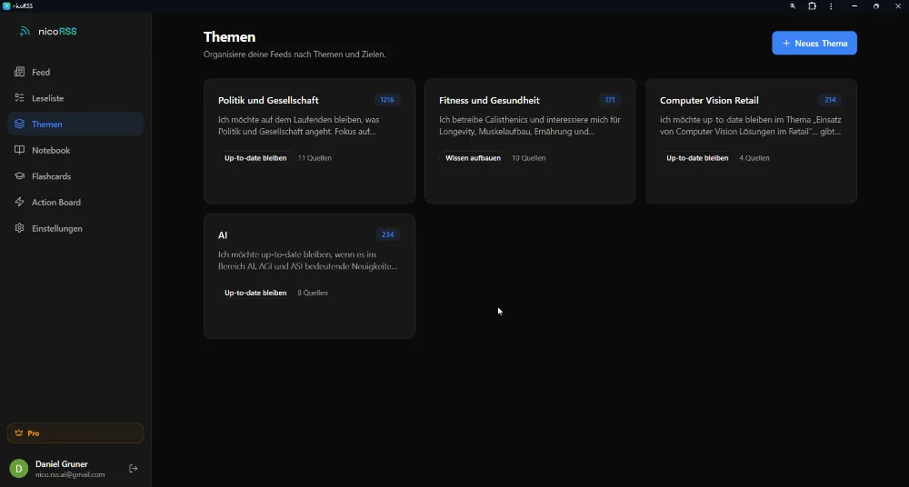Click Up-to-date bleiben tag on AI card
Viewport: 909px width, 487px height.
click(x=255, y=293)
